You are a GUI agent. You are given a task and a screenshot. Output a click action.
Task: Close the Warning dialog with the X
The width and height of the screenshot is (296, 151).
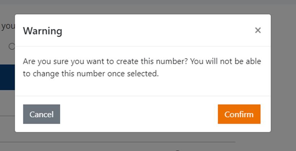257,31
